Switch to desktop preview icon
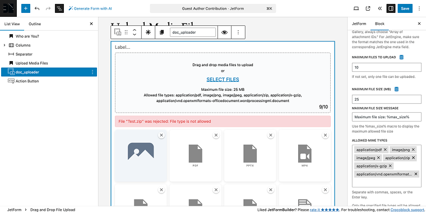 point(356,8)
